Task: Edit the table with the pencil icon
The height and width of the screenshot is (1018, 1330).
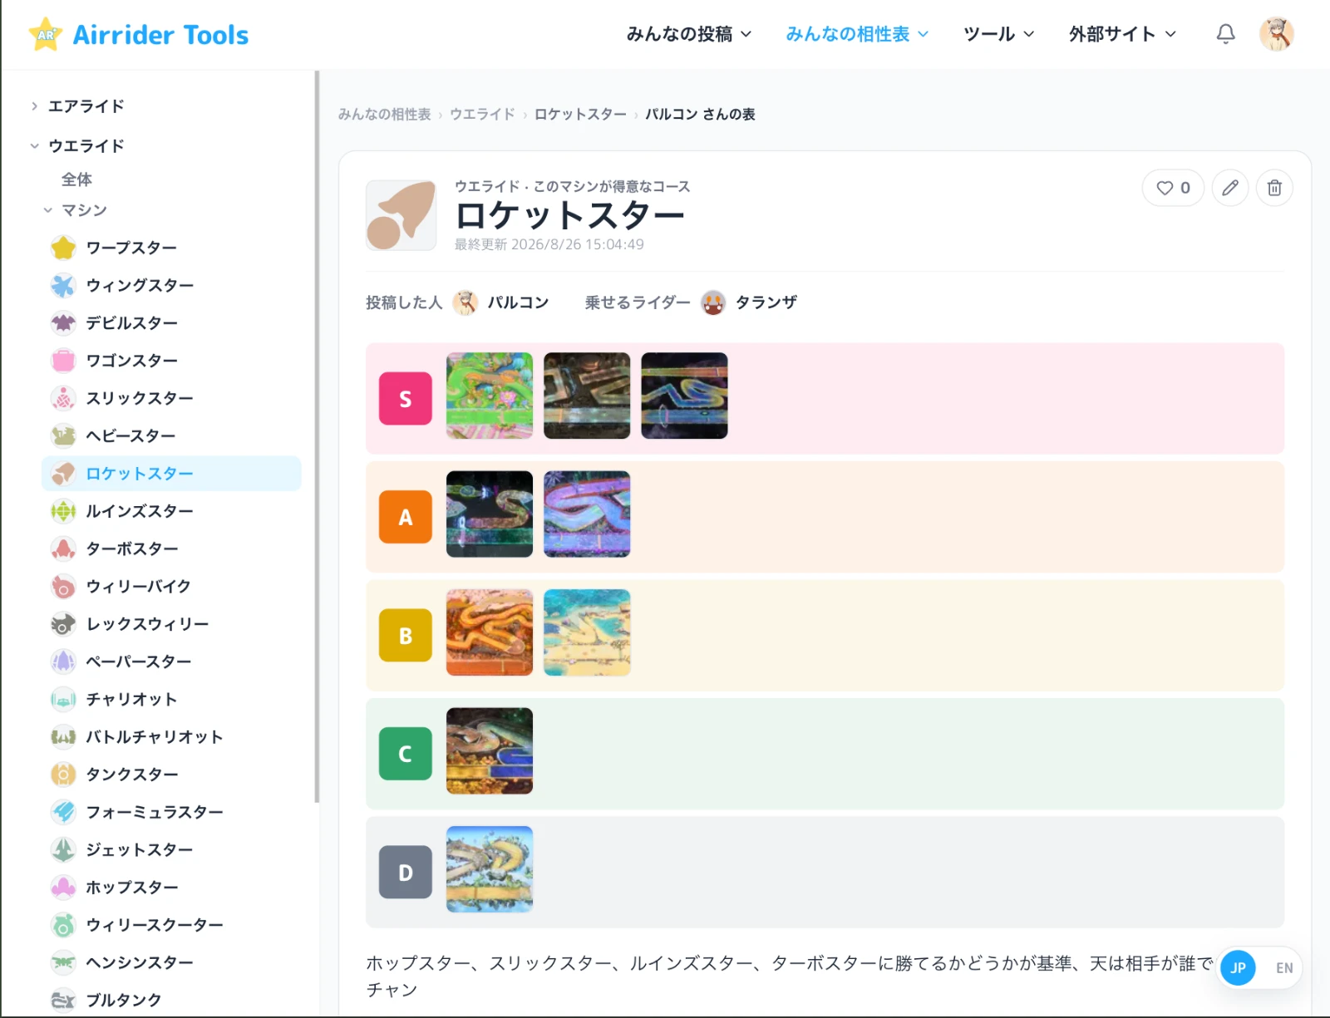Action: 1230,188
